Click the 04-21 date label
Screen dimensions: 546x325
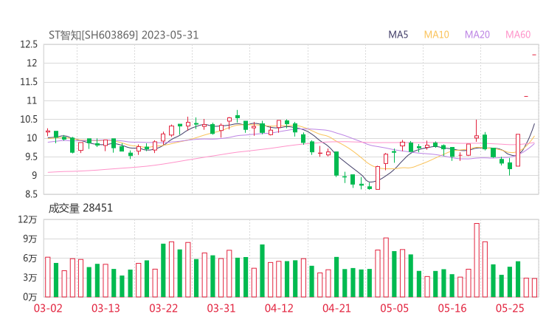(336, 308)
